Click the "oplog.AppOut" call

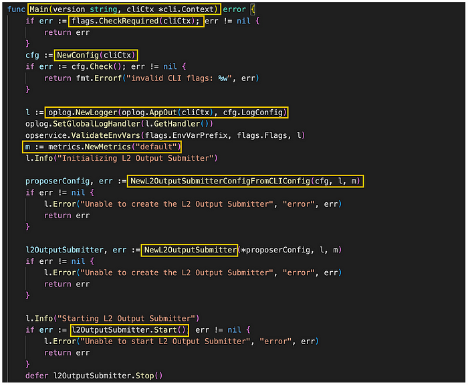(x=149, y=112)
